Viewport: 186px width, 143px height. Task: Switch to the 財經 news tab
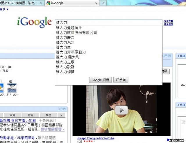click(31, 115)
